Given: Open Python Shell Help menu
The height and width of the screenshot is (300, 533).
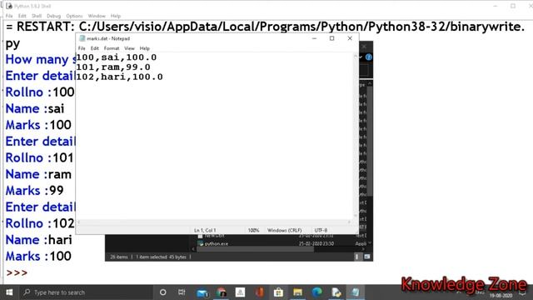Looking at the screenshot, I should point(116,16).
